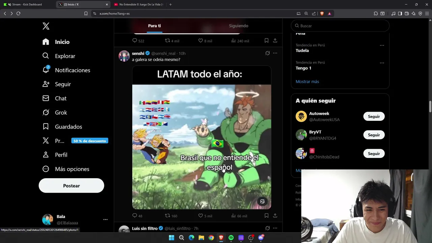Open options for the Tengo 1 trend

[x=382, y=63]
